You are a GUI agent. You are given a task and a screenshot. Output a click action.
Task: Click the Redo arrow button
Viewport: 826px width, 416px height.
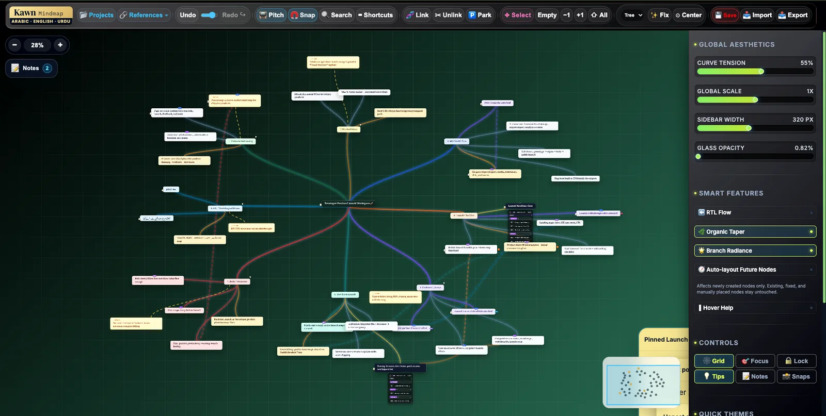[234, 15]
